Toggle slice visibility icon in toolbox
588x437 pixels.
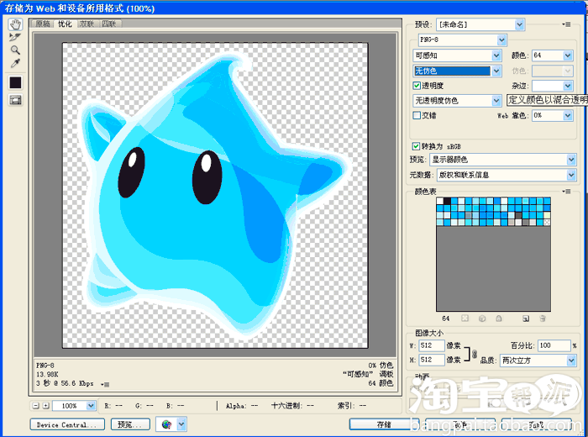pos(15,100)
